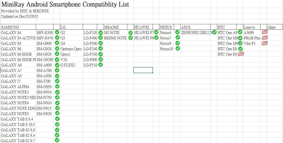Image resolution: width=283 pixels, height=143 pixels.
Task: Click the MiniRay Android Smartphone Compatiblity List title
Action: click(x=65, y=4)
